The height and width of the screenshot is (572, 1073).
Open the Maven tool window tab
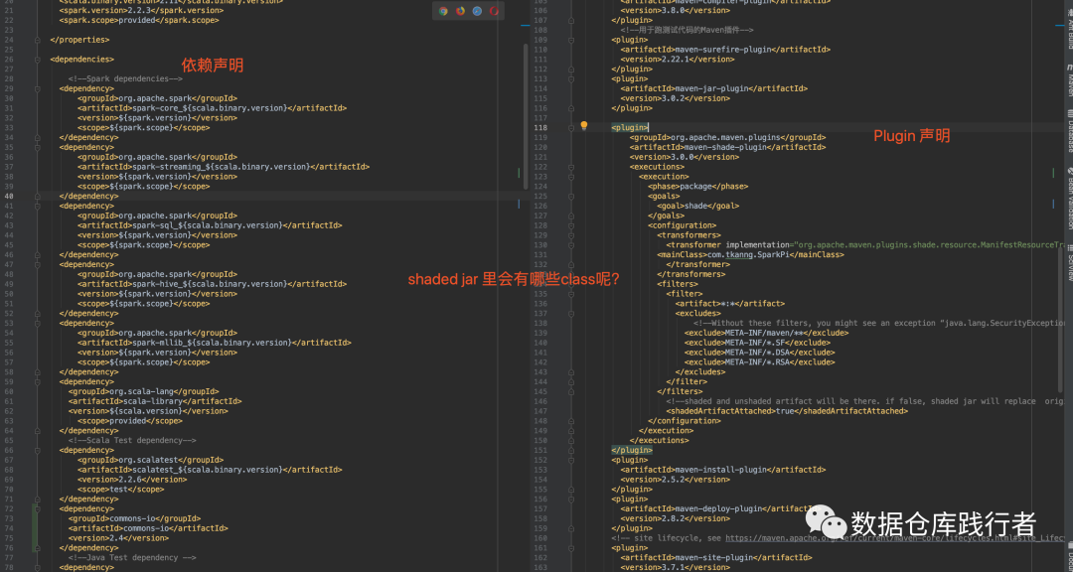pyautogui.click(x=1069, y=80)
